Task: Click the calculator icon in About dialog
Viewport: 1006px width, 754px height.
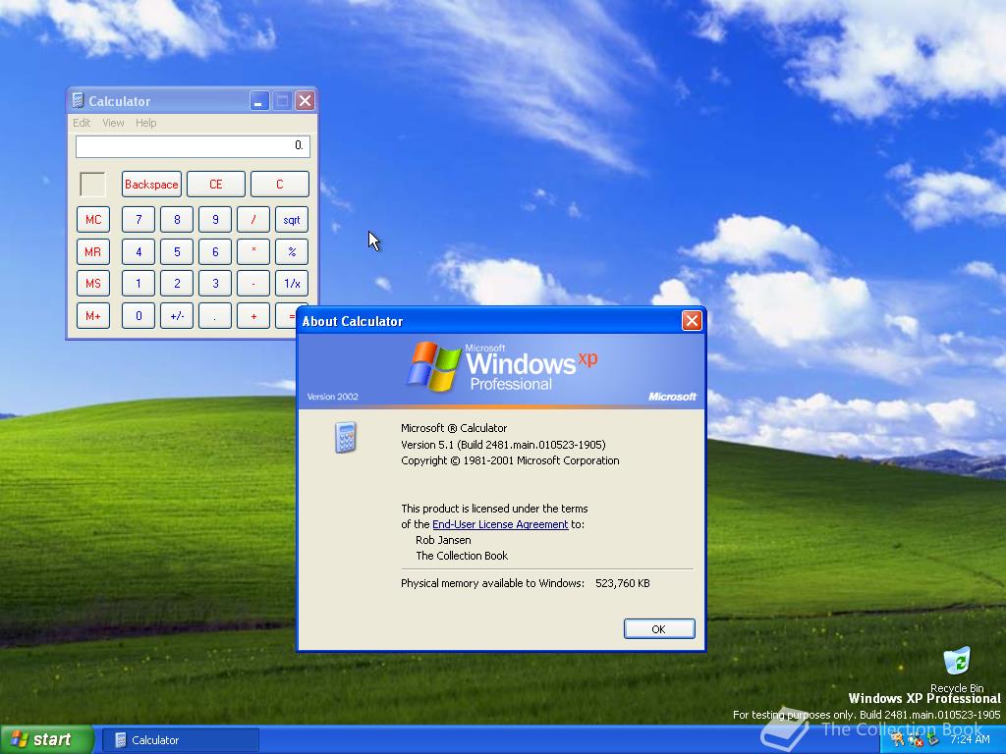Action: pyautogui.click(x=345, y=437)
